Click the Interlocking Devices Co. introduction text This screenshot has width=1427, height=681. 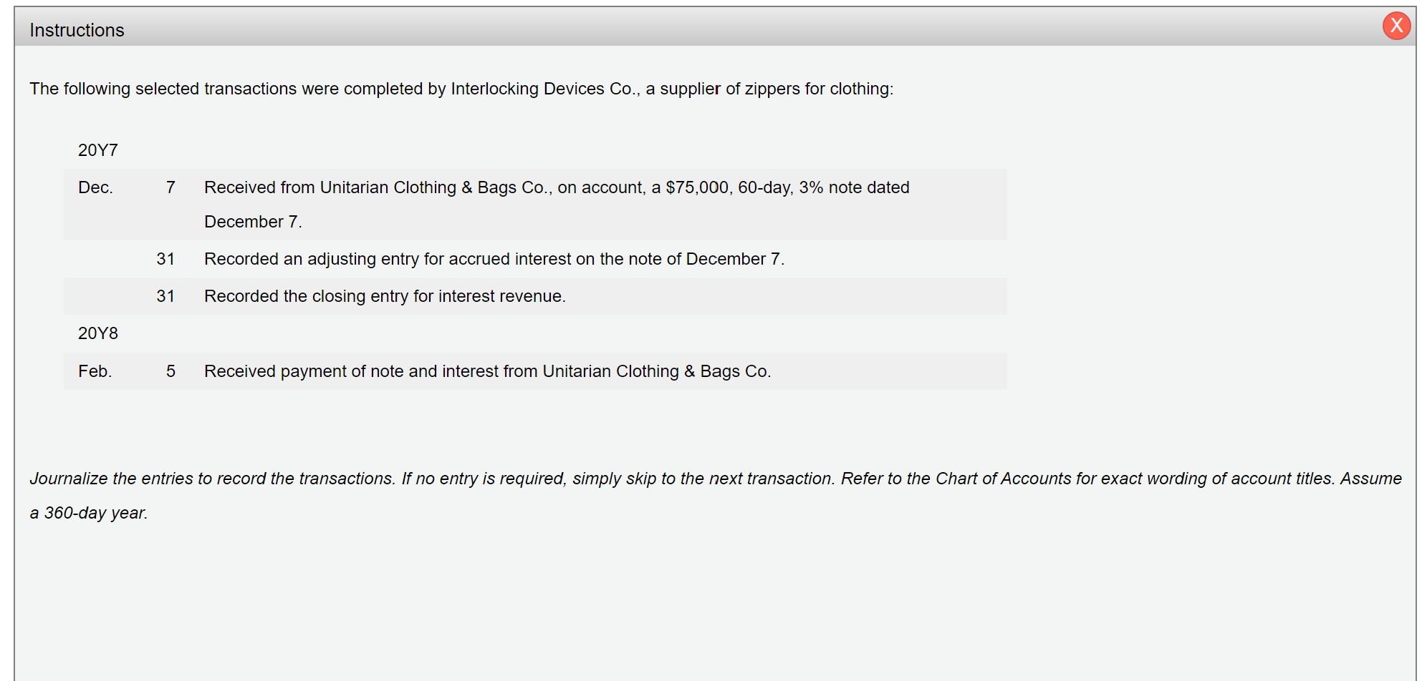coord(461,89)
